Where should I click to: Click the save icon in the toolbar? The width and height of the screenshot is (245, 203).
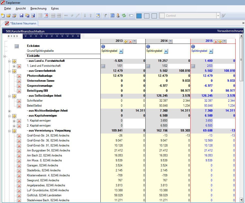coord(21,16)
